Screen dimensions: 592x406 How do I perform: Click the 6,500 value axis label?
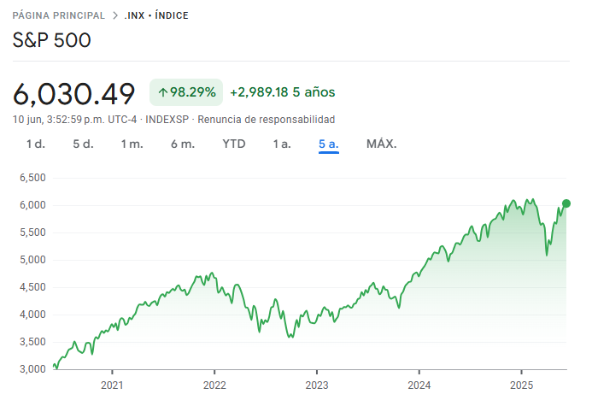[31, 178]
